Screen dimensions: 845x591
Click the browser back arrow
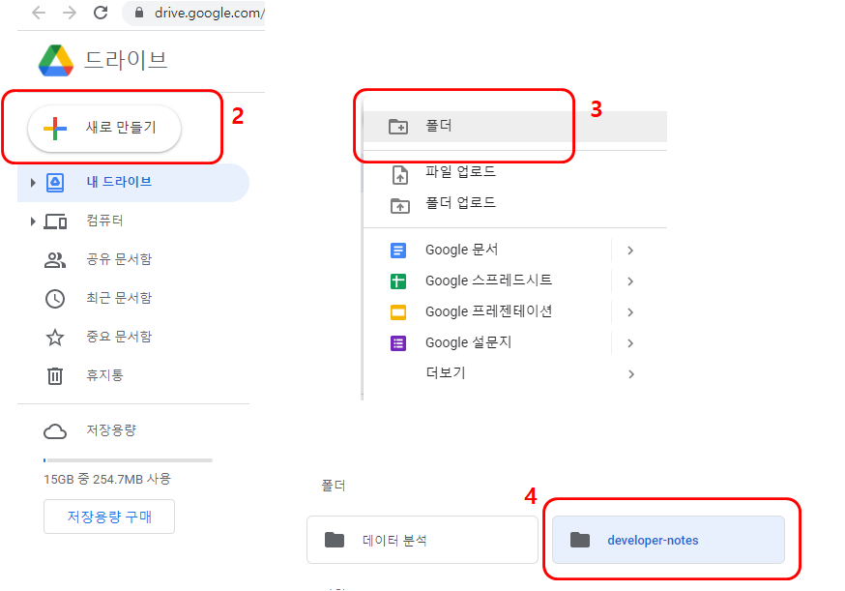[x=39, y=12]
